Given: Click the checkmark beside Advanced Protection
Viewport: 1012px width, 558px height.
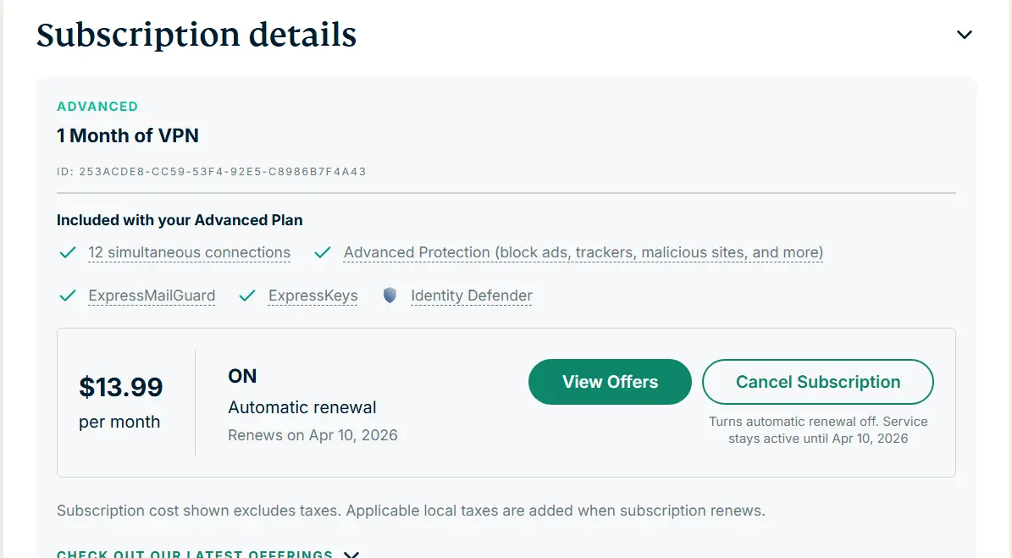Looking at the screenshot, I should (x=323, y=252).
